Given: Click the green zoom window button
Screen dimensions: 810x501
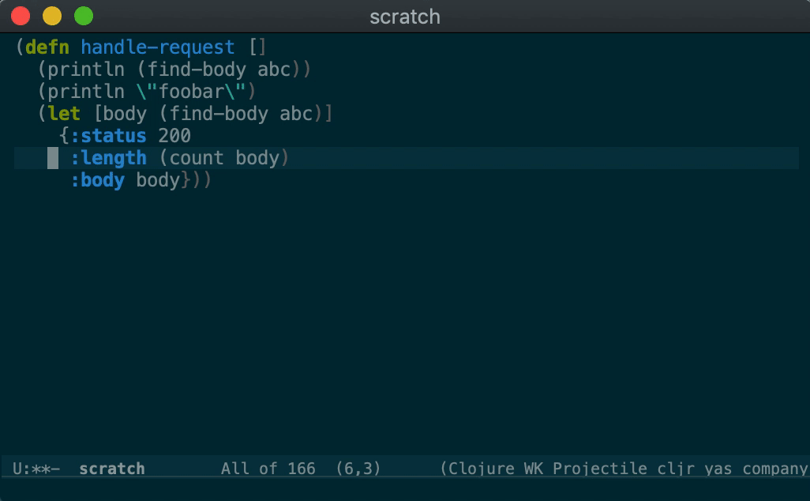Looking at the screenshot, I should coord(83,16).
